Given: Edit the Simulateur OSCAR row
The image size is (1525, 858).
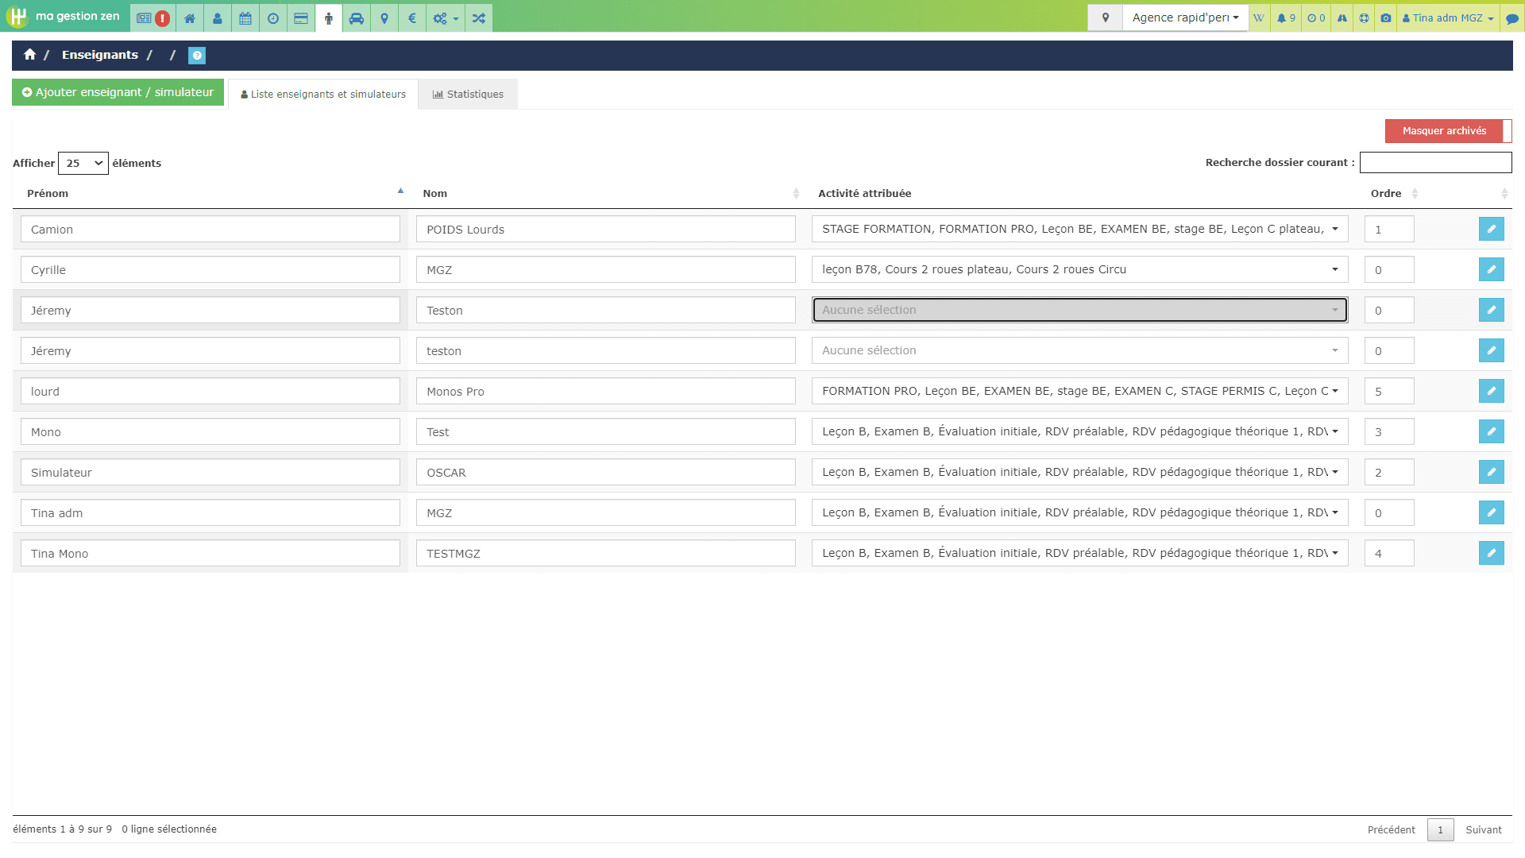Looking at the screenshot, I should pos(1491,472).
